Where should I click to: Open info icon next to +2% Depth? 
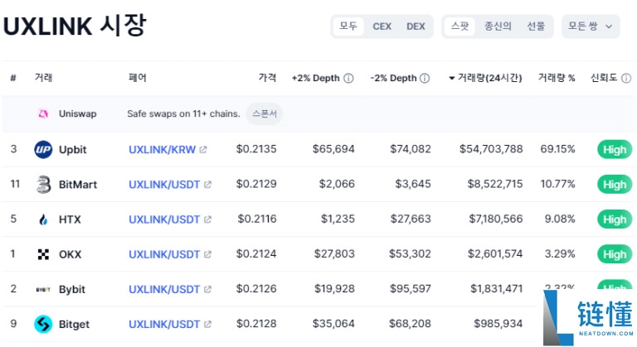348,78
